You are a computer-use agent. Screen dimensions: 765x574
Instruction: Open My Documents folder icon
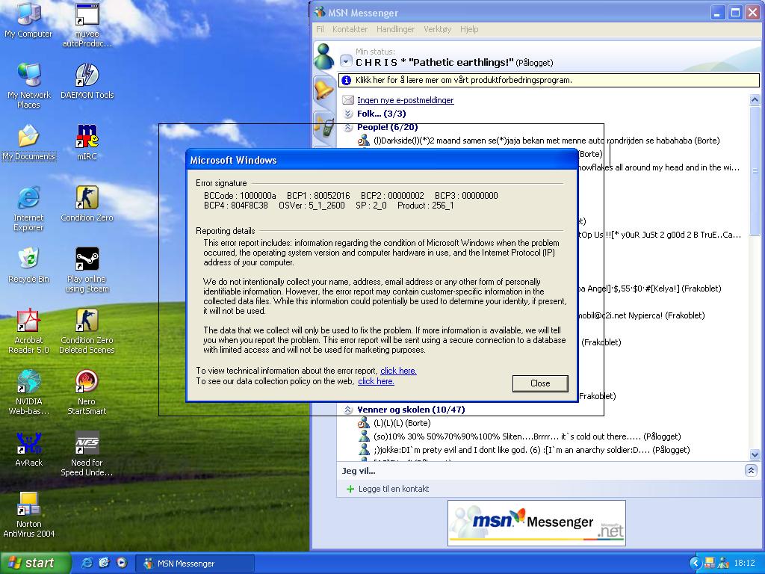pyautogui.click(x=28, y=143)
